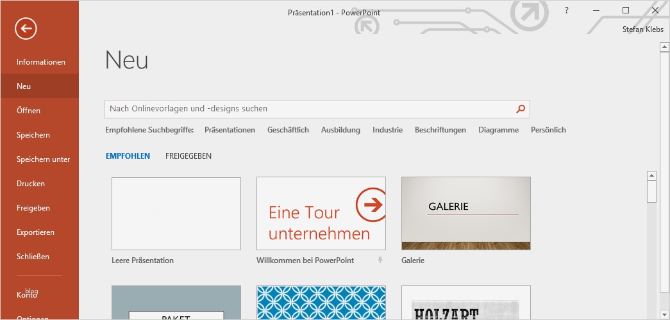Screen dimensions: 670x320
Task: Choose Schließen in the sidebar
Action: click(x=39, y=257)
